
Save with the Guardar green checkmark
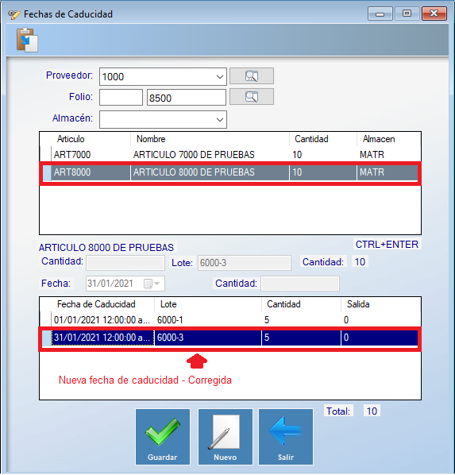[163, 437]
